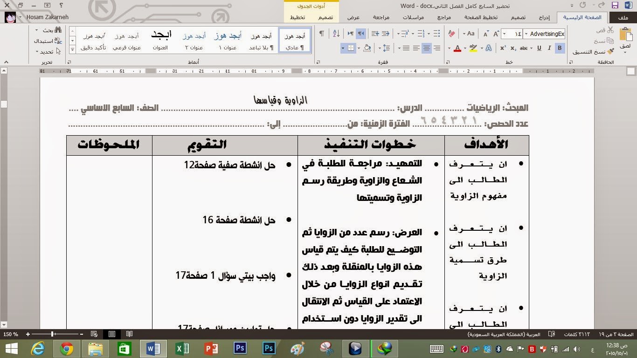Click the Cut scissors icon

pyautogui.click(x=610, y=30)
